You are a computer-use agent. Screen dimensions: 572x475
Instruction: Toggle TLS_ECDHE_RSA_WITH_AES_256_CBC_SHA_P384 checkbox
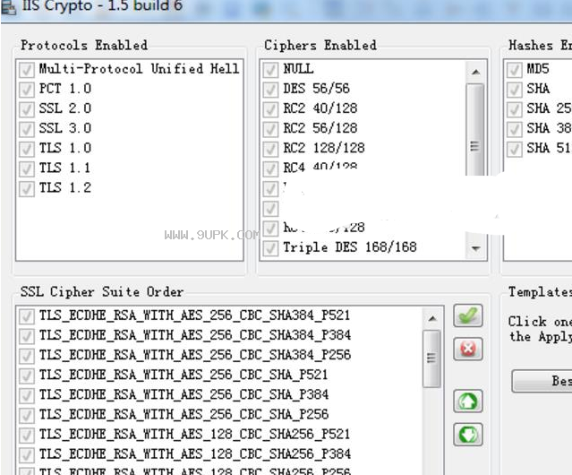(x=27, y=395)
